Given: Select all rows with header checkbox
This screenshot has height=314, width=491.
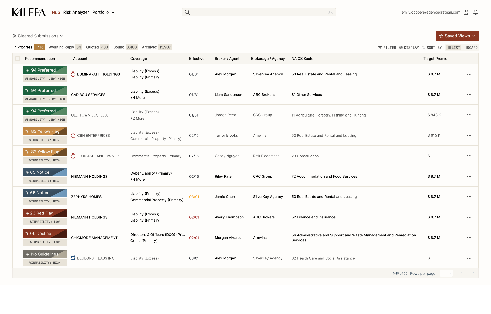Looking at the screenshot, I should coord(18,59).
